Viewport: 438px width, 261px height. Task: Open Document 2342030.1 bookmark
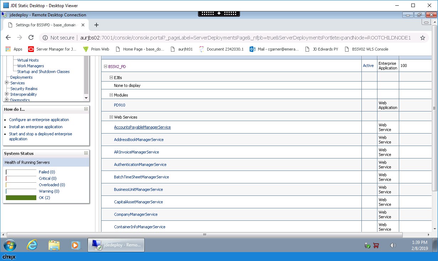coord(221,49)
